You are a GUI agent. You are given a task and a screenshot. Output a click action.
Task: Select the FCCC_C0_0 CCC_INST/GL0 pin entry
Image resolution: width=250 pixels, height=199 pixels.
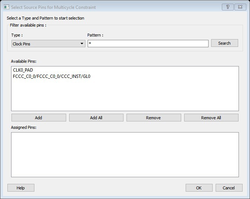coord(52,76)
